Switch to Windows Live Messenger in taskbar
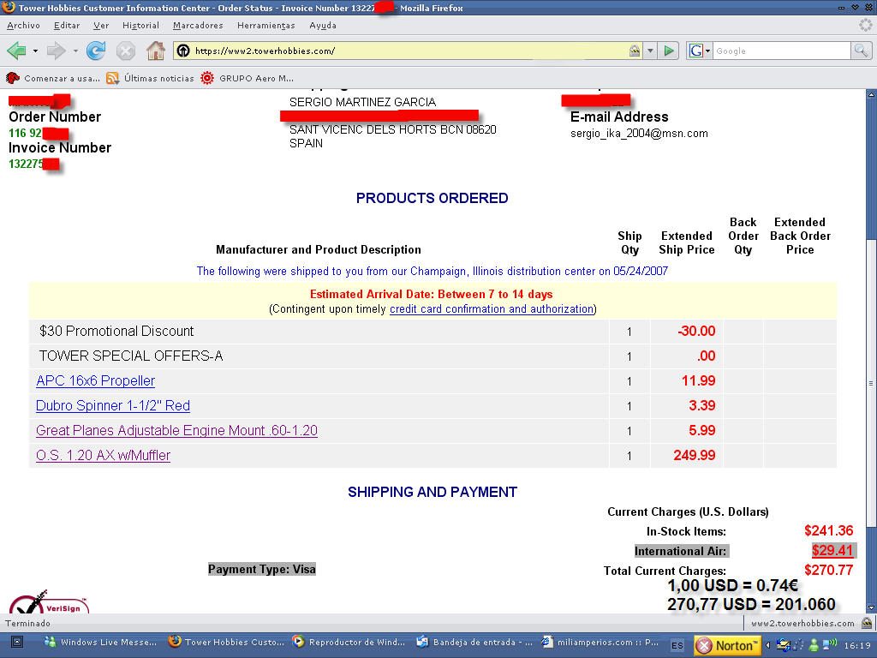 100,642
